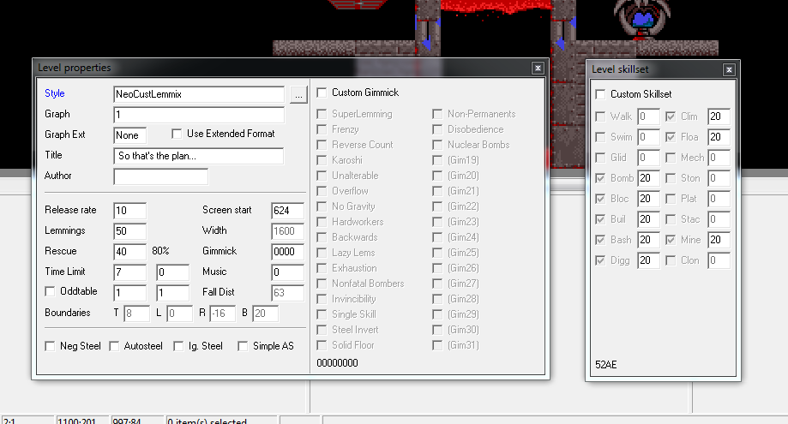
Task: Enable the Custom Gimmick checkbox
Action: point(322,93)
